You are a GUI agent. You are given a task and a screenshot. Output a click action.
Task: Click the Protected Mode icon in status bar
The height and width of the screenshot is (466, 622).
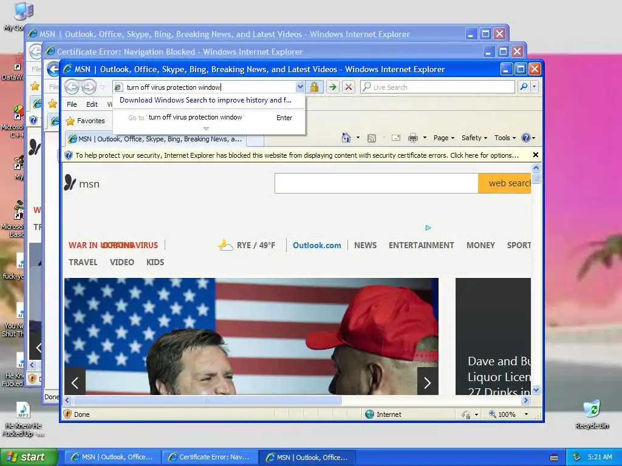click(466, 414)
